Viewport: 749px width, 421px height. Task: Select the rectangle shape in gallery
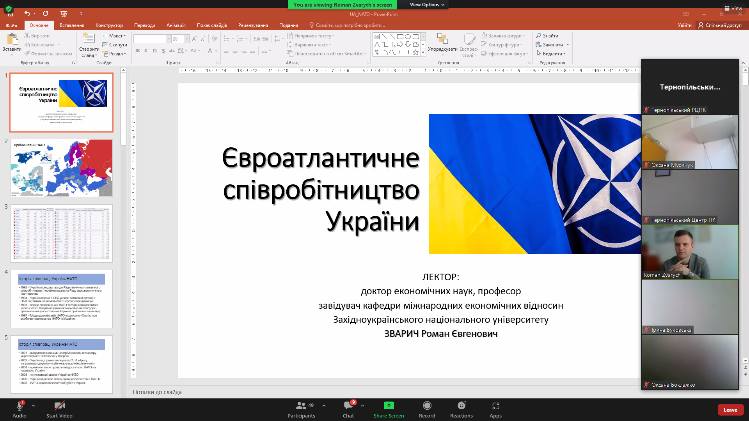400,37
